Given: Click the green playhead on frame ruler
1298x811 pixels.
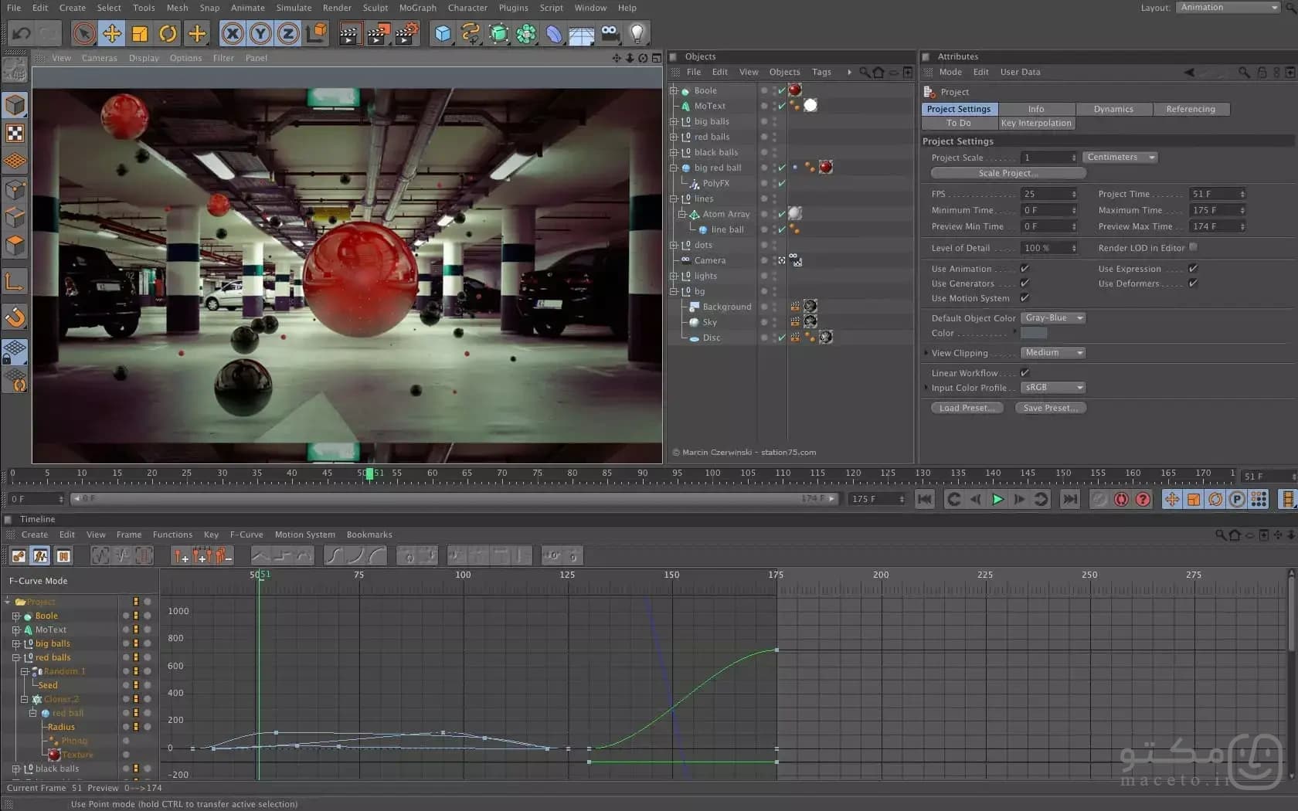Looking at the screenshot, I should point(369,473).
